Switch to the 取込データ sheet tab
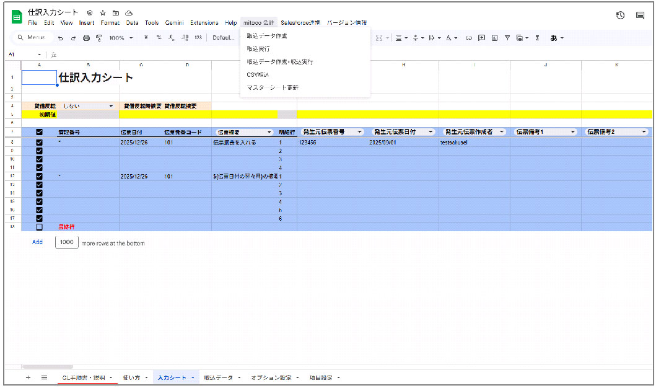This screenshot has width=656, height=388. click(x=219, y=377)
